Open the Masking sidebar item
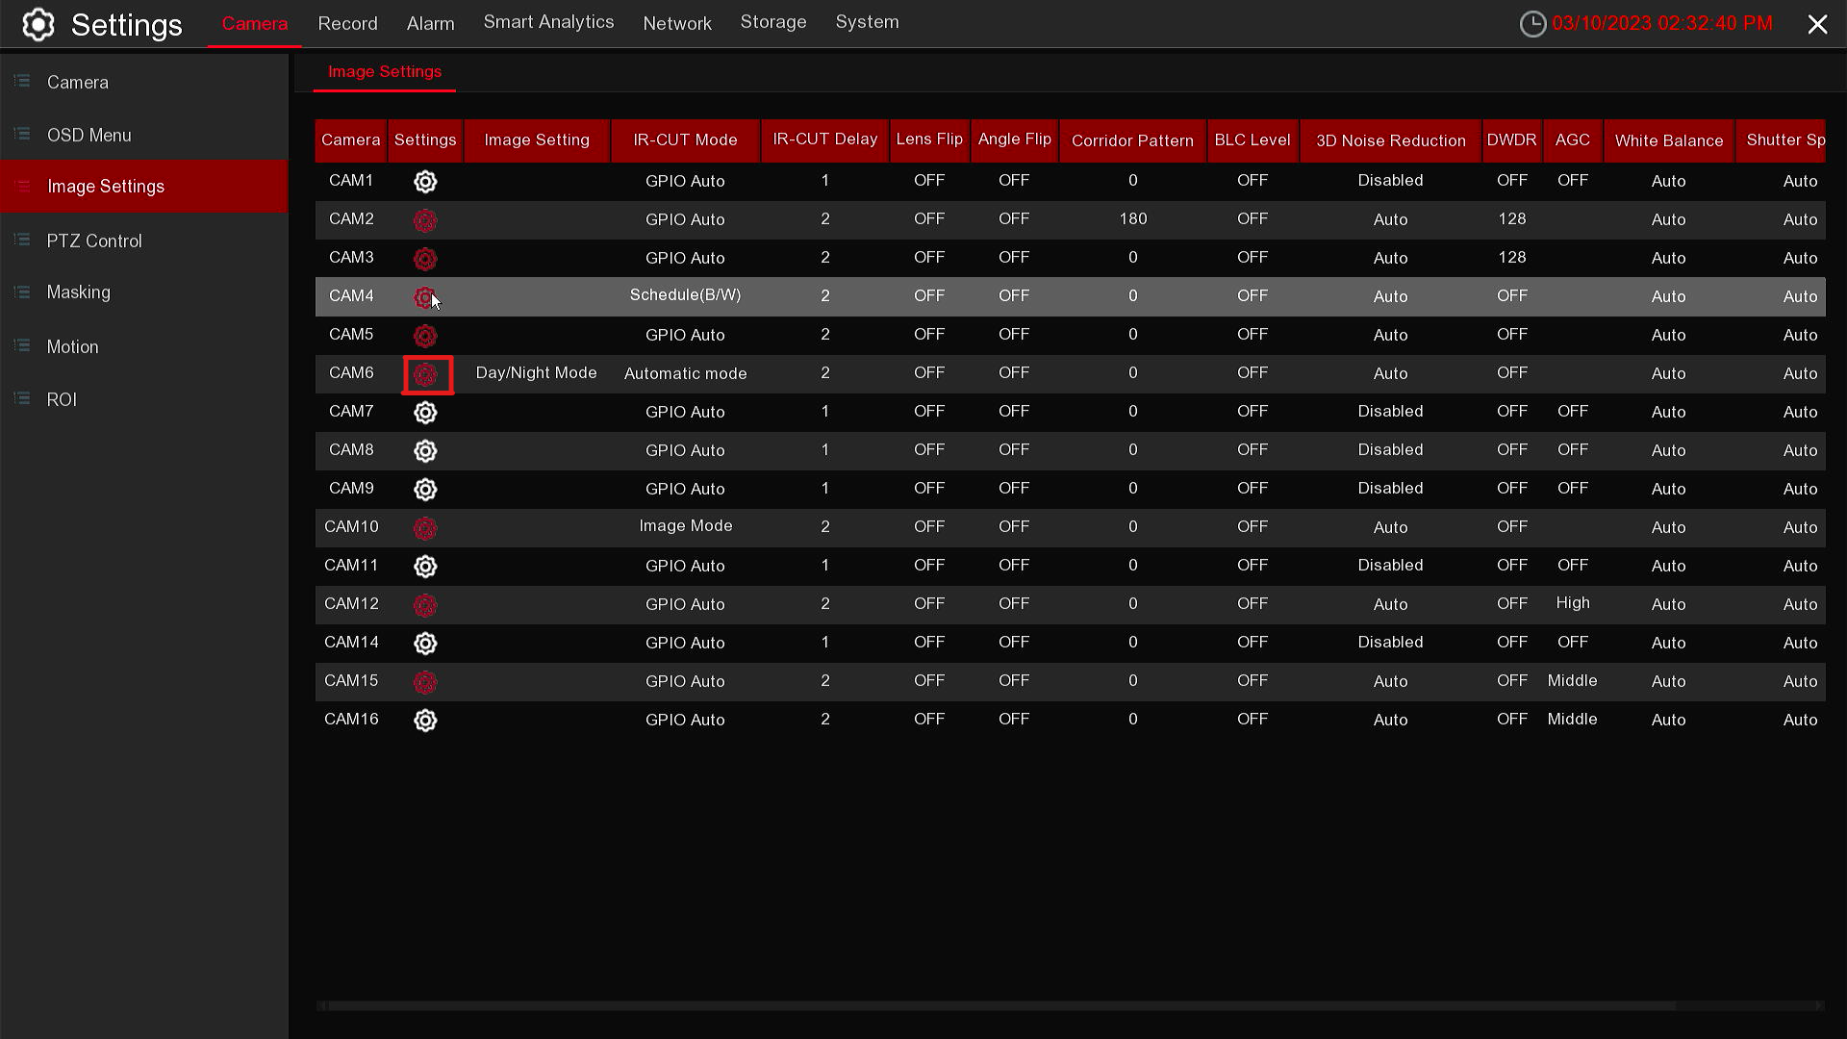Image resolution: width=1847 pixels, height=1039 pixels. (x=78, y=292)
